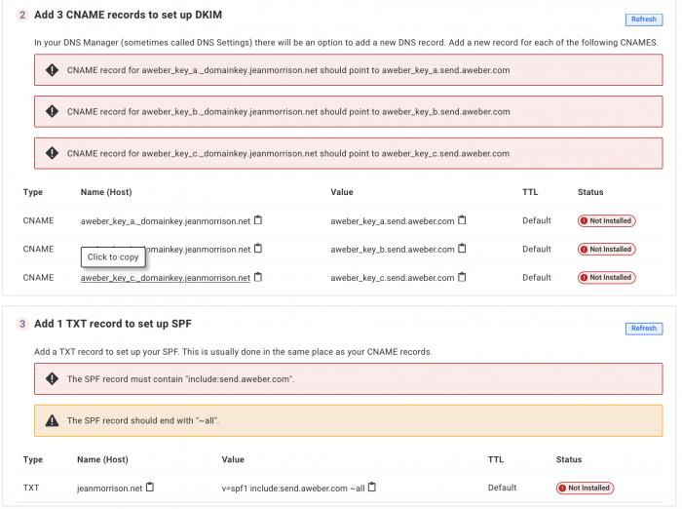Screen dimensions: 682x509
Task: Click the 'SPF record should end with' warning text
Action: [x=143, y=420]
